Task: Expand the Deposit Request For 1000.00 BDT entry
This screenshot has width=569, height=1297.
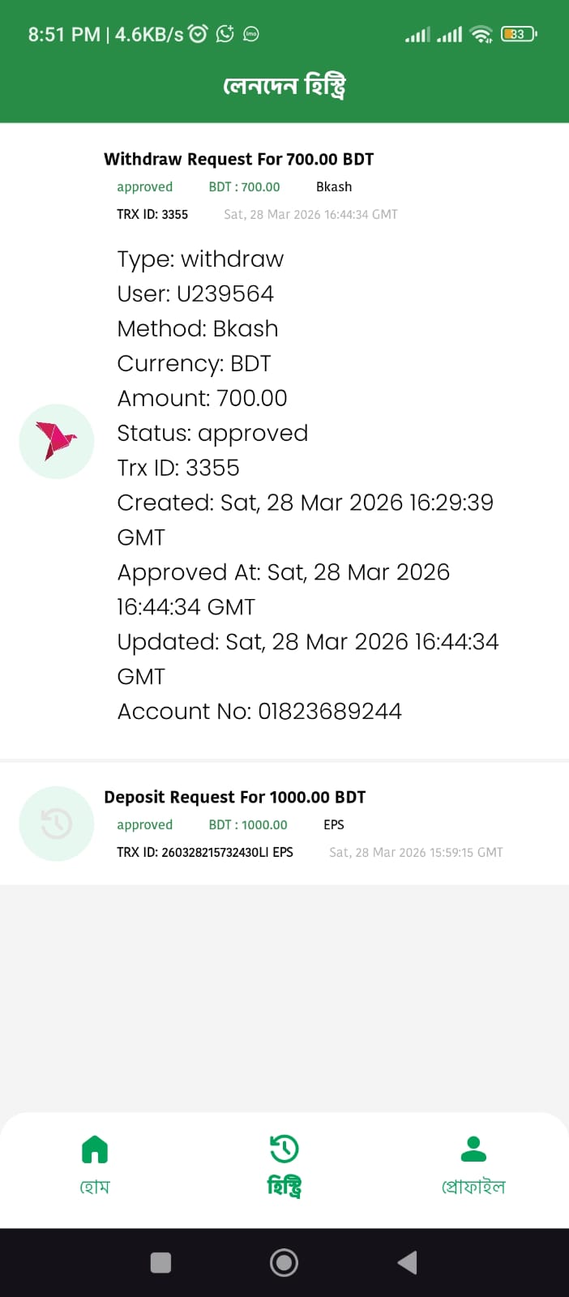Action: [x=235, y=797]
